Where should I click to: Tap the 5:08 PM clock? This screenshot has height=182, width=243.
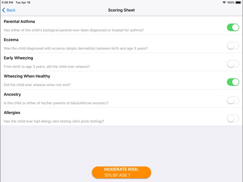[x=7, y=3]
